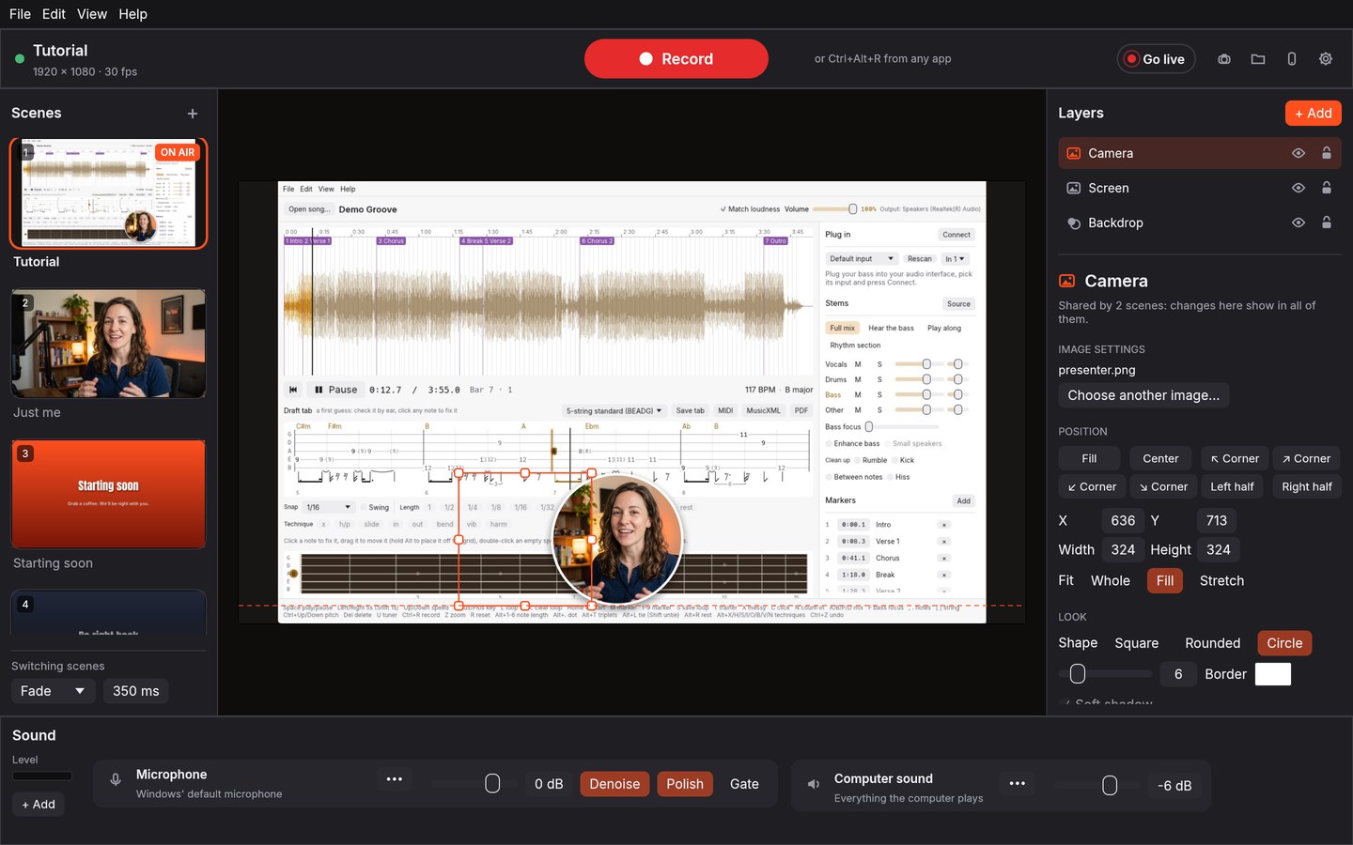Image resolution: width=1353 pixels, height=845 pixels.
Task: Lock the Screen layer
Action: tap(1327, 188)
